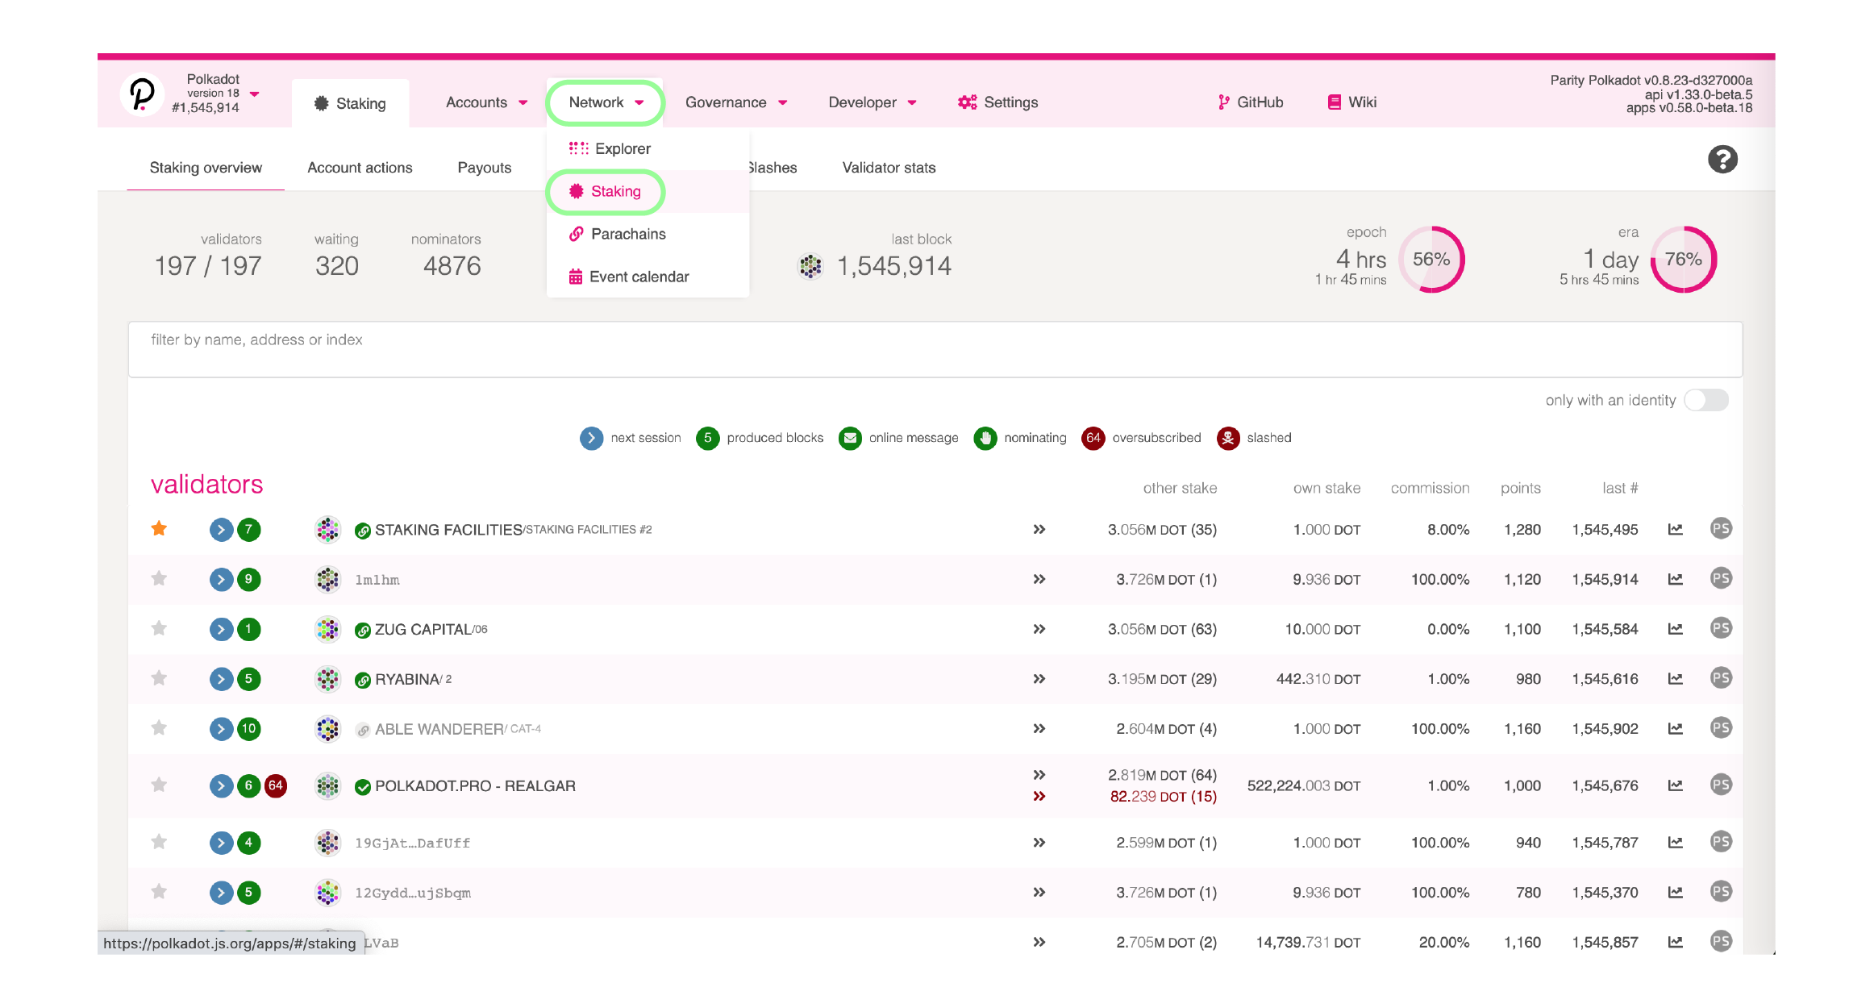Open the Governance dropdown menu
This screenshot has height=1008, width=1874.
click(736, 102)
